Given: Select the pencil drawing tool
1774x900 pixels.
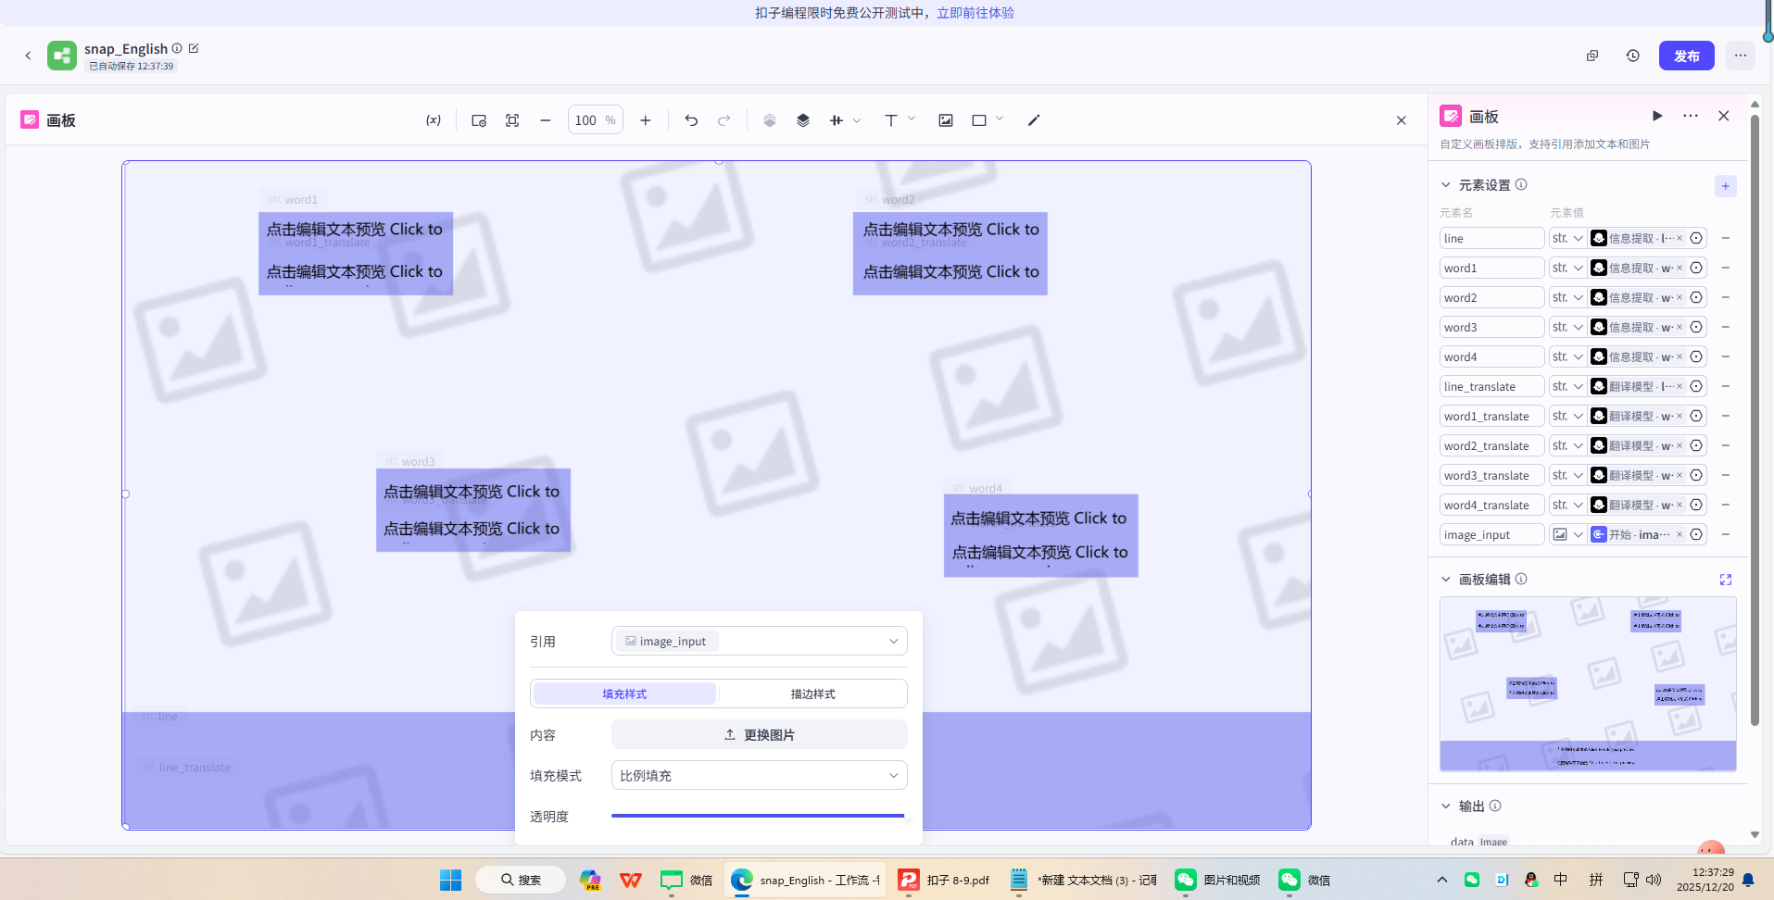Looking at the screenshot, I should coord(1034,120).
